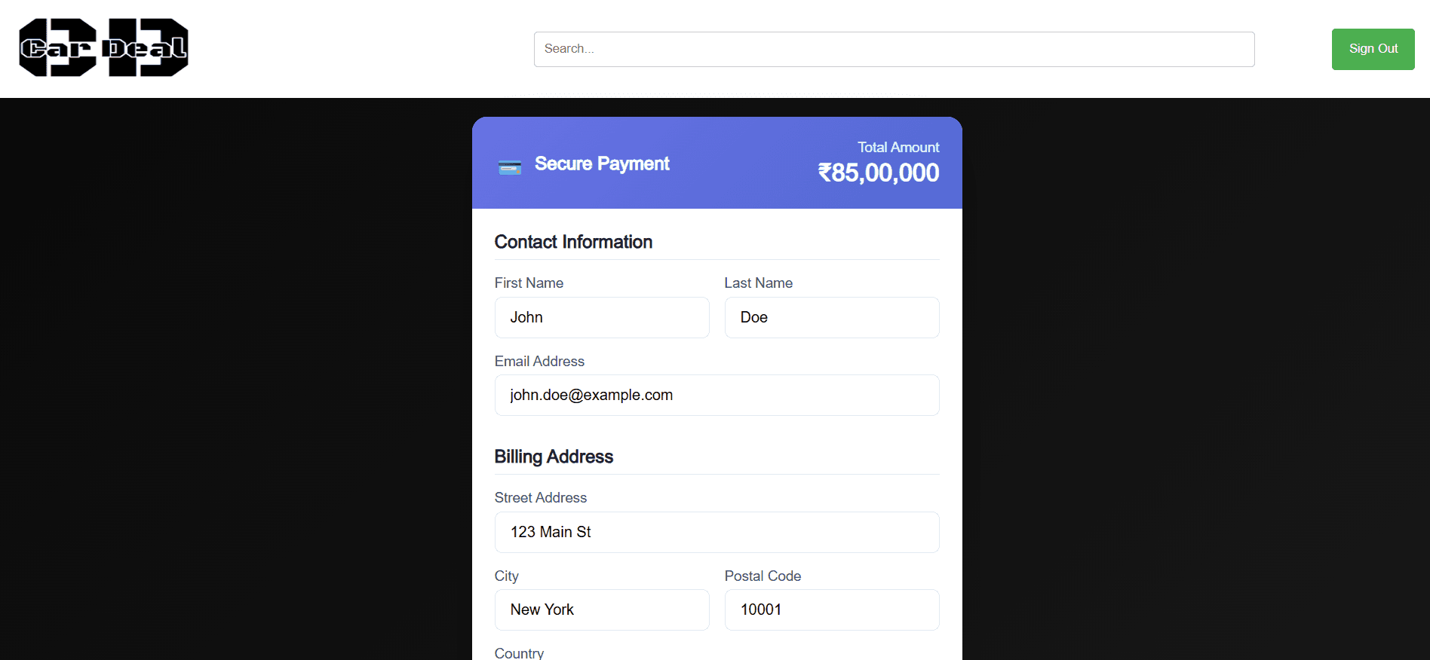Click the Email Address label
The height and width of the screenshot is (660, 1430).
point(539,362)
